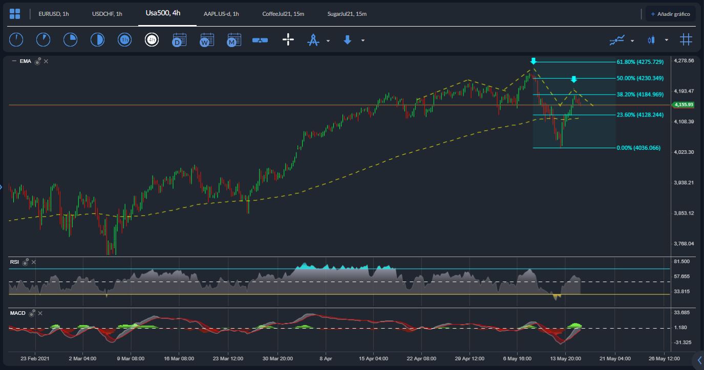Expand the arrow marker dropdown
Viewport: 704px width, 370px height.
(x=363, y=40)
